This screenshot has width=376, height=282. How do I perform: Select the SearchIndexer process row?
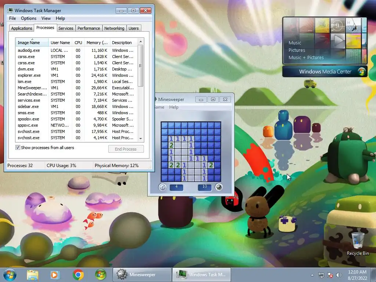point(76,94)
